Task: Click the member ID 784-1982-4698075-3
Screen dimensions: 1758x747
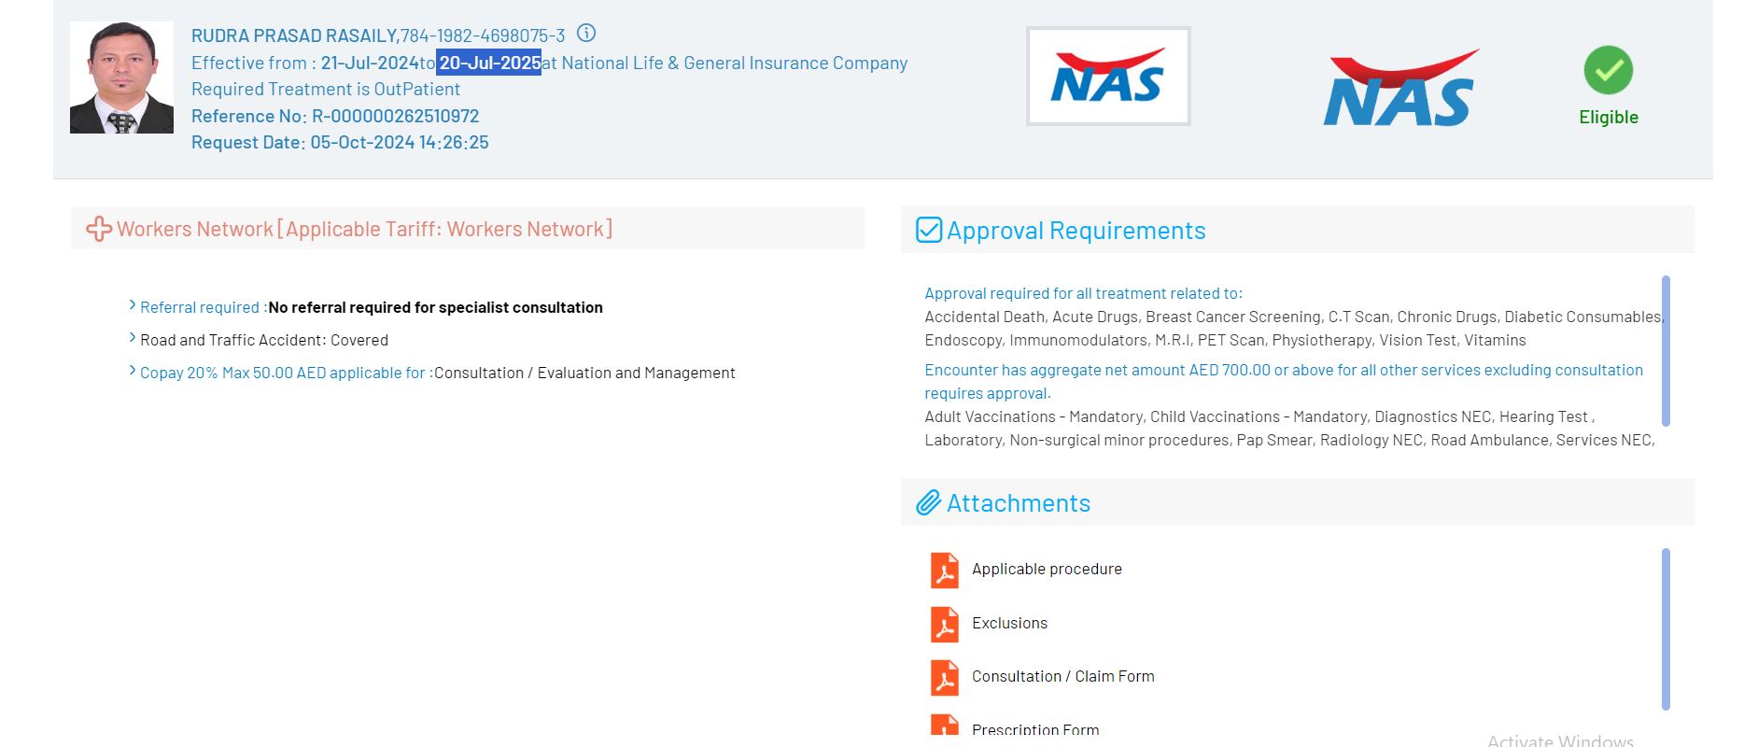Action: tap(483, 35)
